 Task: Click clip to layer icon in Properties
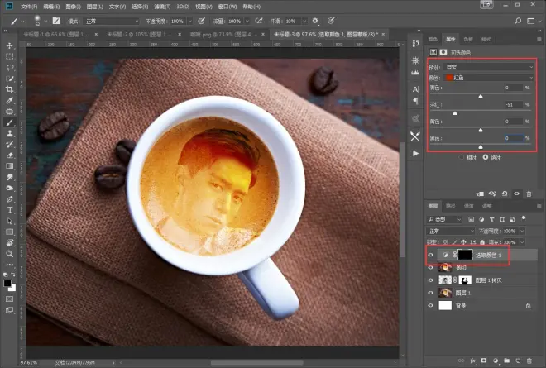click(x=480, y=194)
